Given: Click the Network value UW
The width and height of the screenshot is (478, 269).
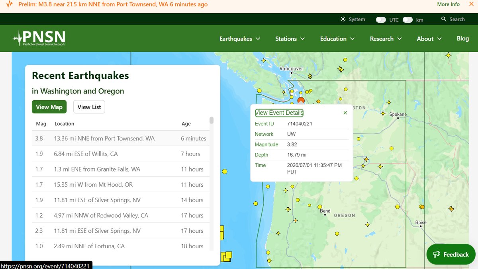Looking at the screenshot, I should coord(291,134).
